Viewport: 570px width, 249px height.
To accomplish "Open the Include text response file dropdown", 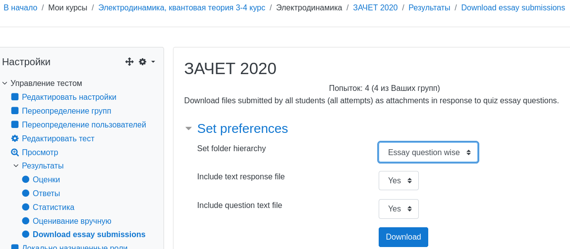I will [399, 181].
